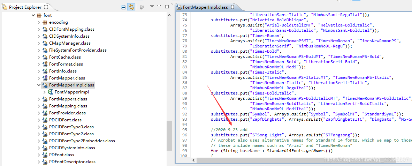Click the class-file icon on the editor tab
Viewport: 412px width, 166px height.
pos(179,7)
